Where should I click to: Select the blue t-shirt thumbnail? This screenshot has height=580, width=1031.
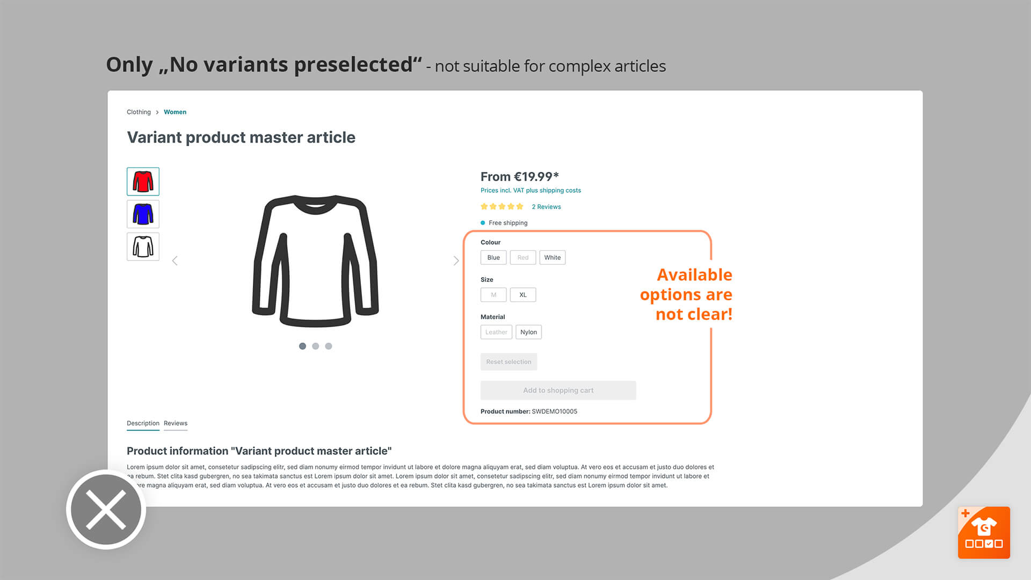pos(142,214)
